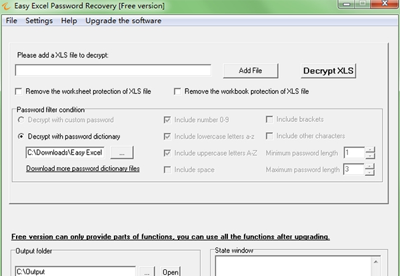The width and height of the screenshot is (400, 276).
Task: Decrease maximum password length
Action: tap(369, 173)
